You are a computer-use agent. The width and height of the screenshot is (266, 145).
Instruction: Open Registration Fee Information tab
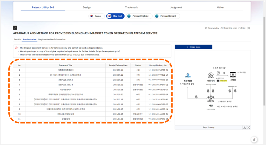pyautogui.click(x=52, y=40)
